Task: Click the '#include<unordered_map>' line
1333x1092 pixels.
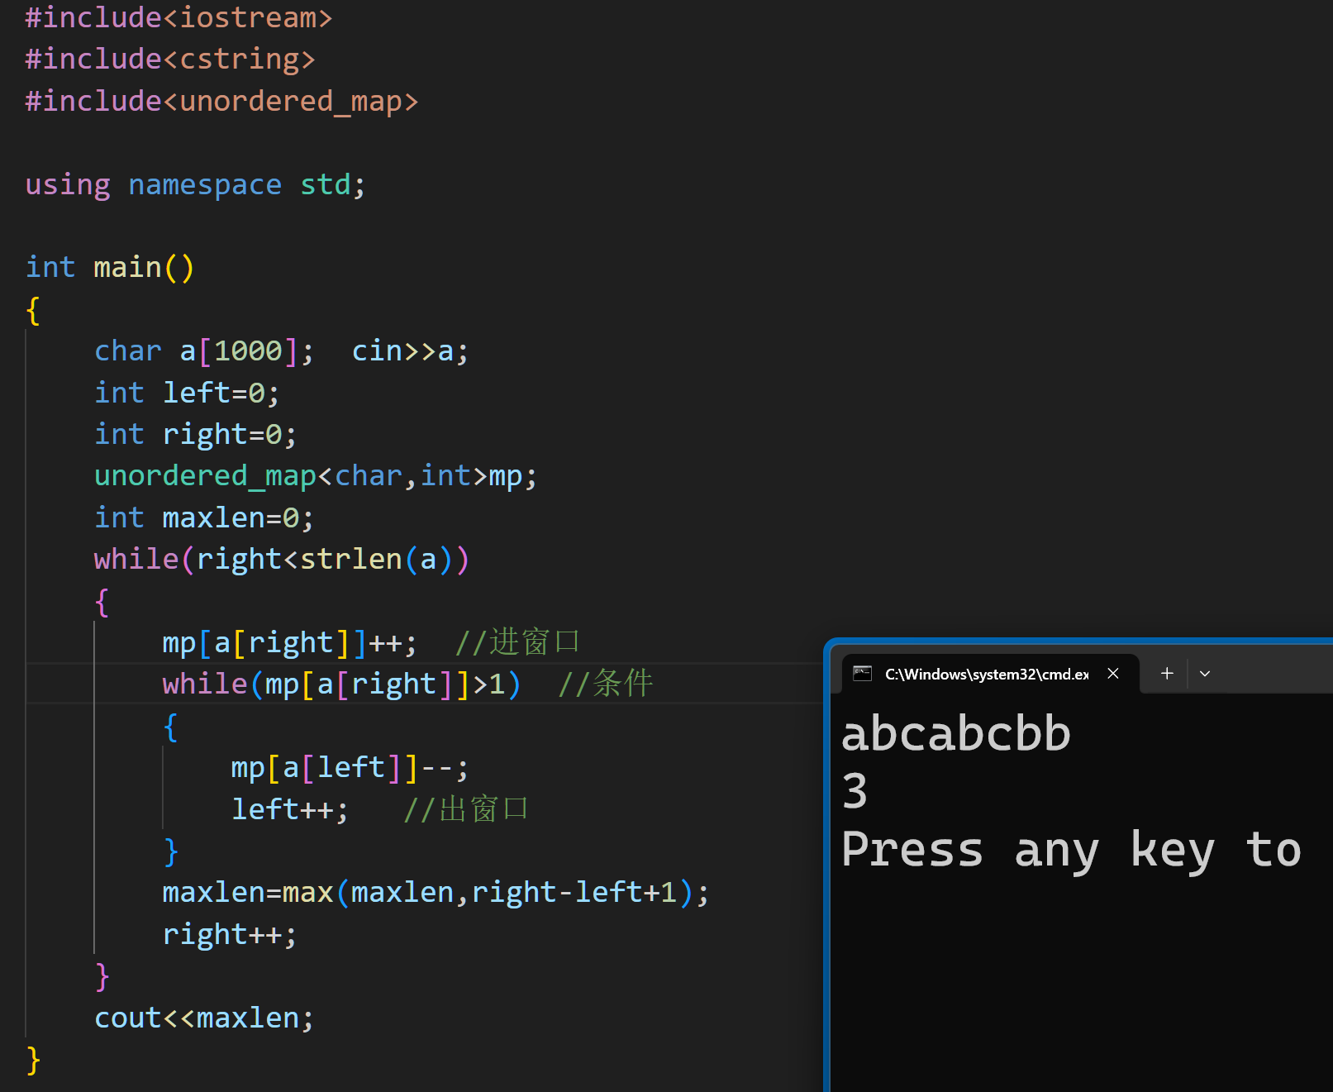Action: click(221, 101)
